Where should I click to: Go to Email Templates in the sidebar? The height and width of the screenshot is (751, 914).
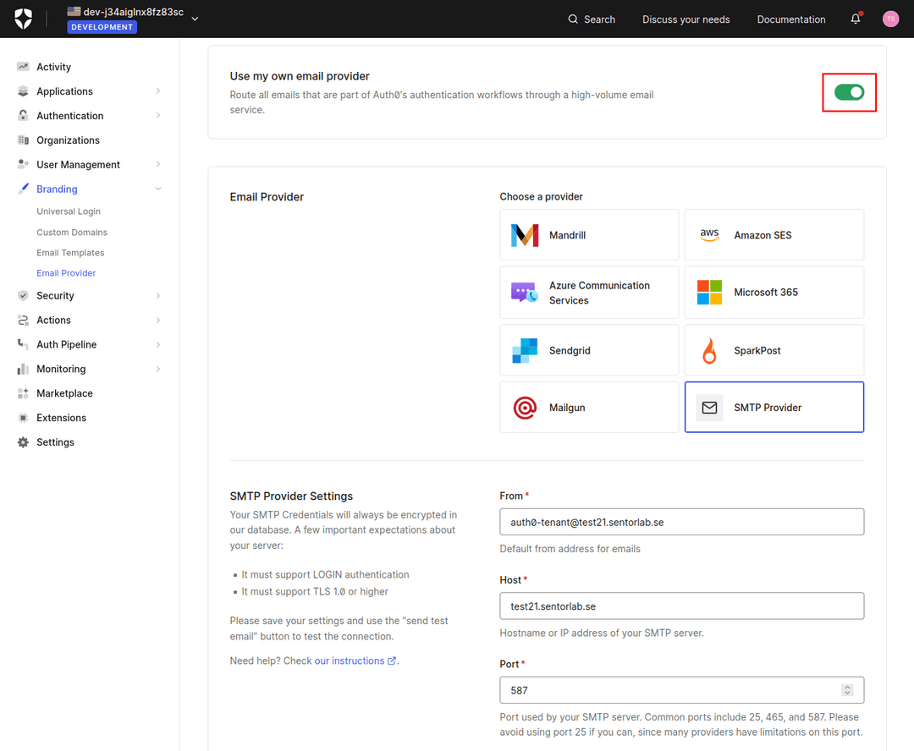point(70,252)
